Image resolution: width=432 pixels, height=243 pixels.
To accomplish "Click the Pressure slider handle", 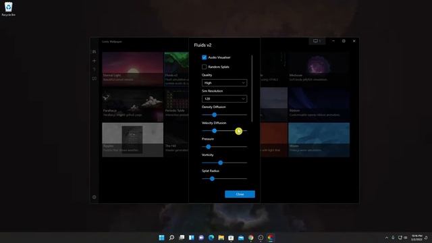I will (x=209, y=146).
